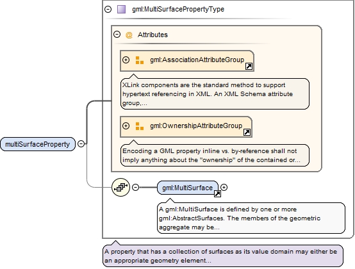Expand gml:AssociationAttributeGroup node
The height and width of the screenshot is (269, 355).
126,60
